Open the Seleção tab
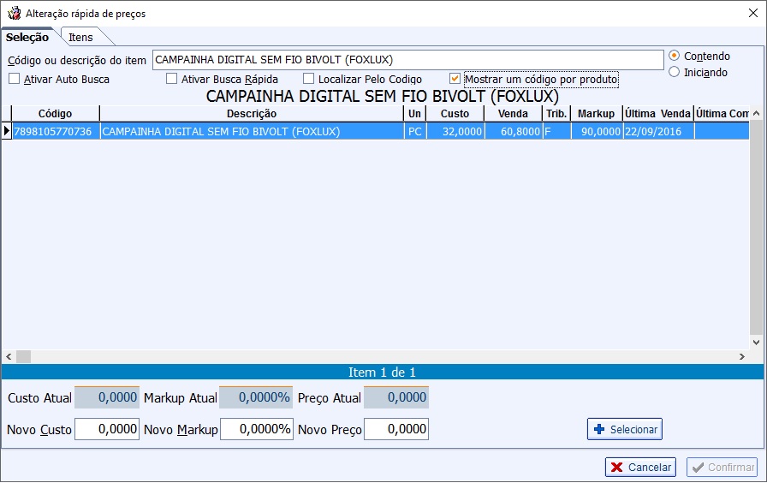The width and height of the screenshot is (767, 483). tap(27, 37)
